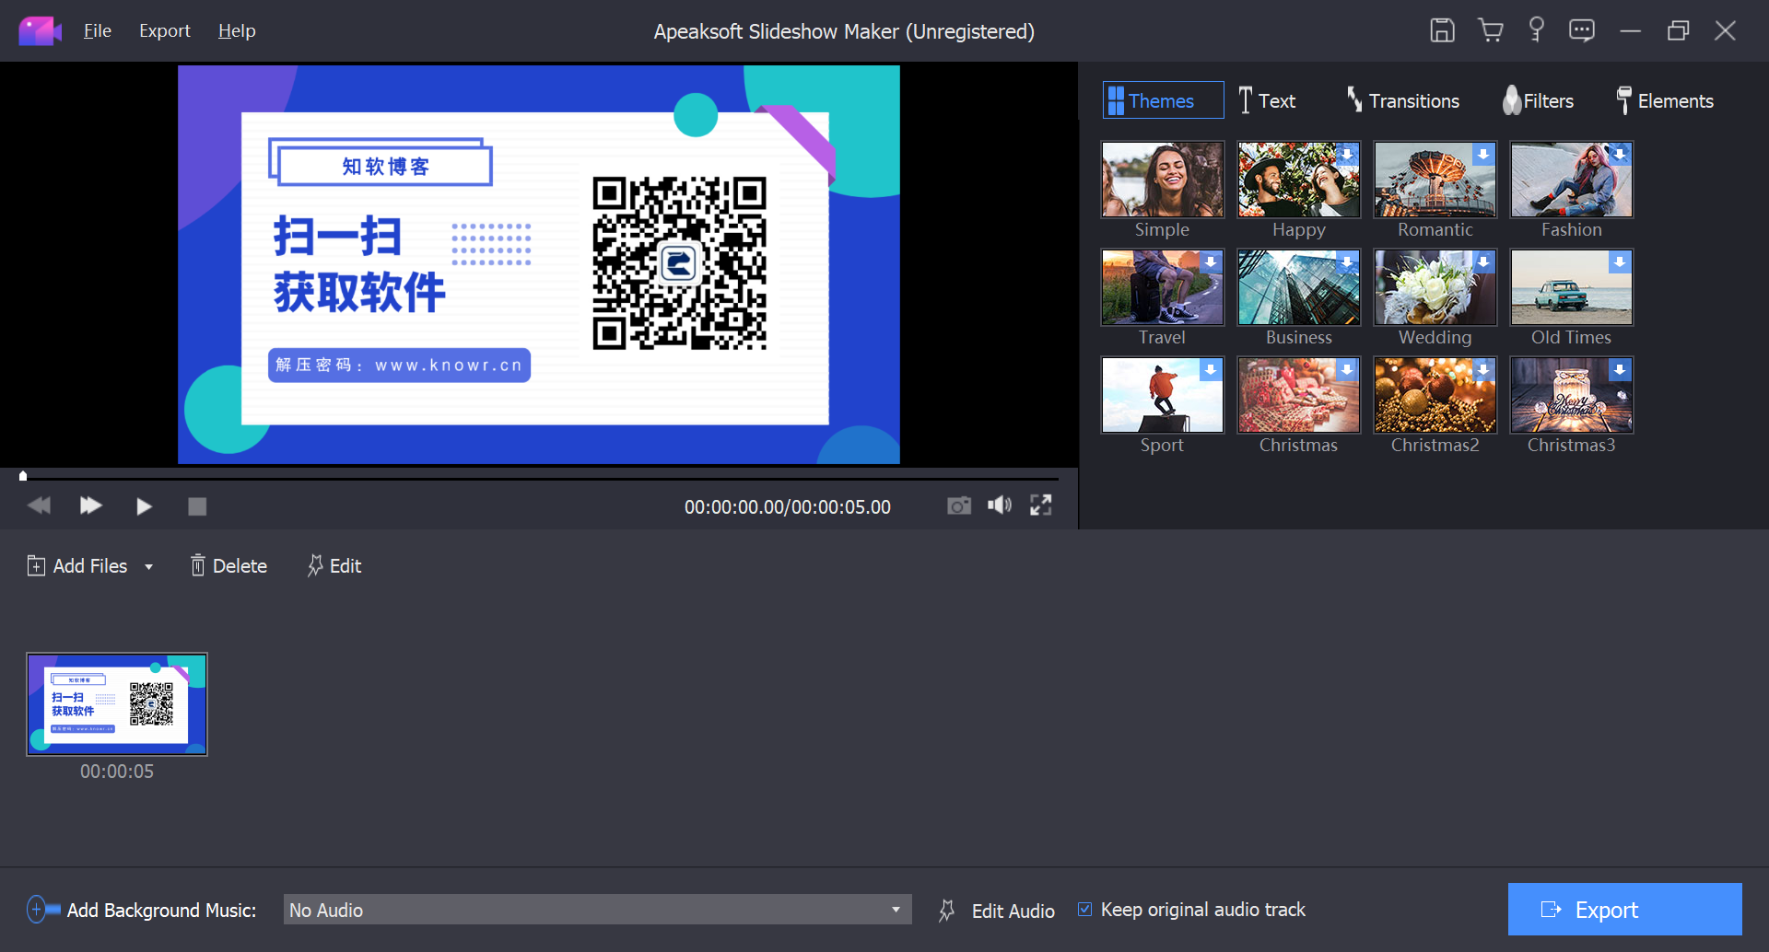Image resolution: width=1769 pixels, height=952 pixels.
Task: Download the Business theme via arrow badge
Action: click(x=1347, y=262)
